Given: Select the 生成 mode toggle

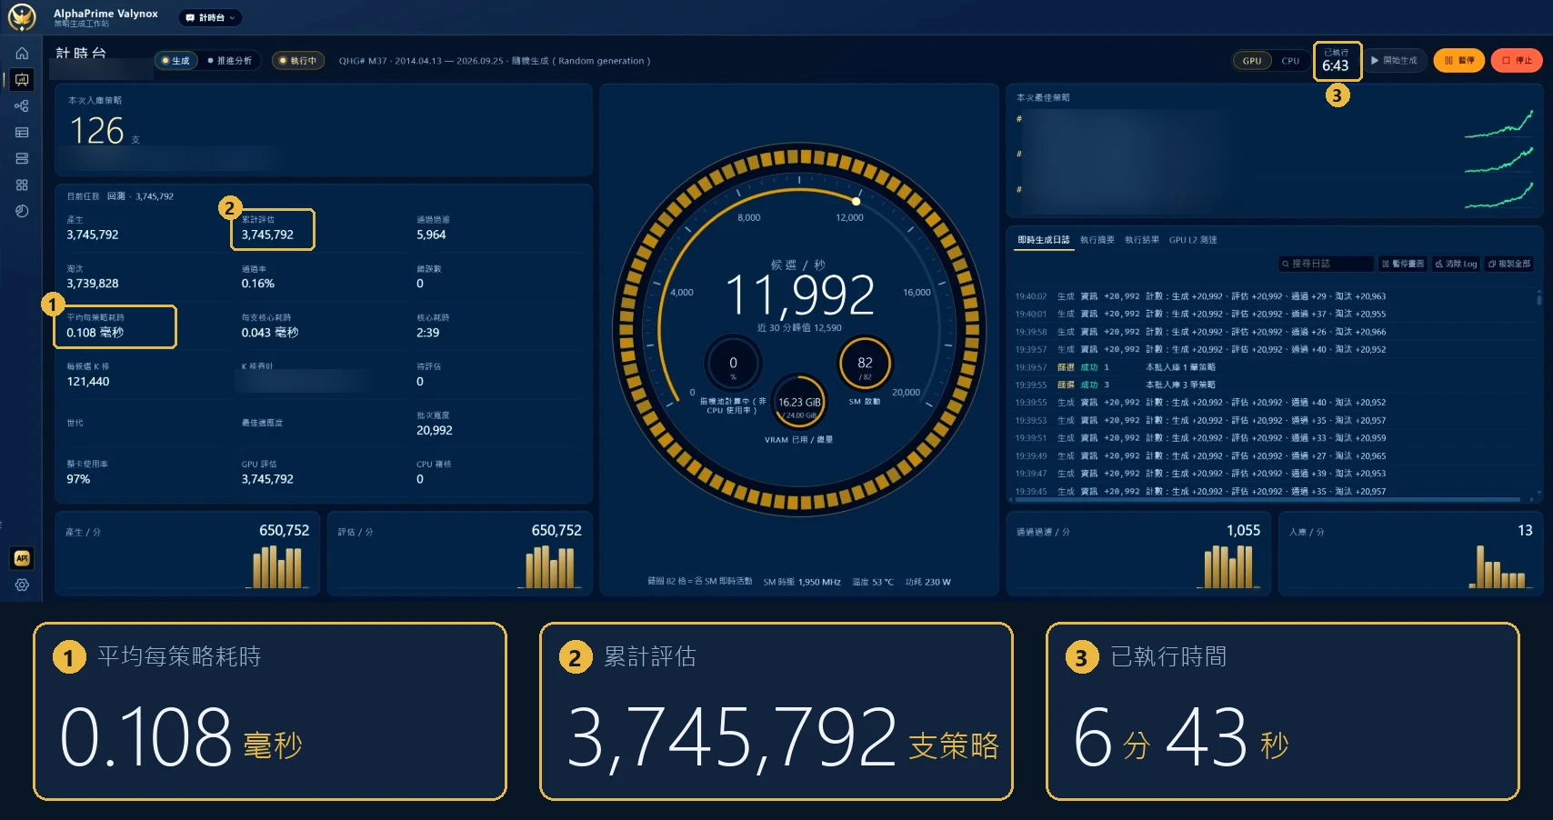Looking at the screenshot, I should [x=176, y=61].
